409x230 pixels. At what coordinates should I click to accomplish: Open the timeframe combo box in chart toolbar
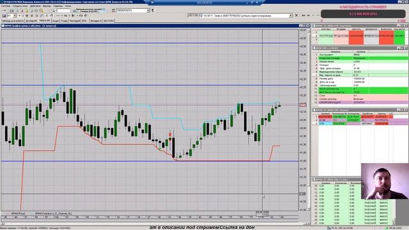coord(12,15)
